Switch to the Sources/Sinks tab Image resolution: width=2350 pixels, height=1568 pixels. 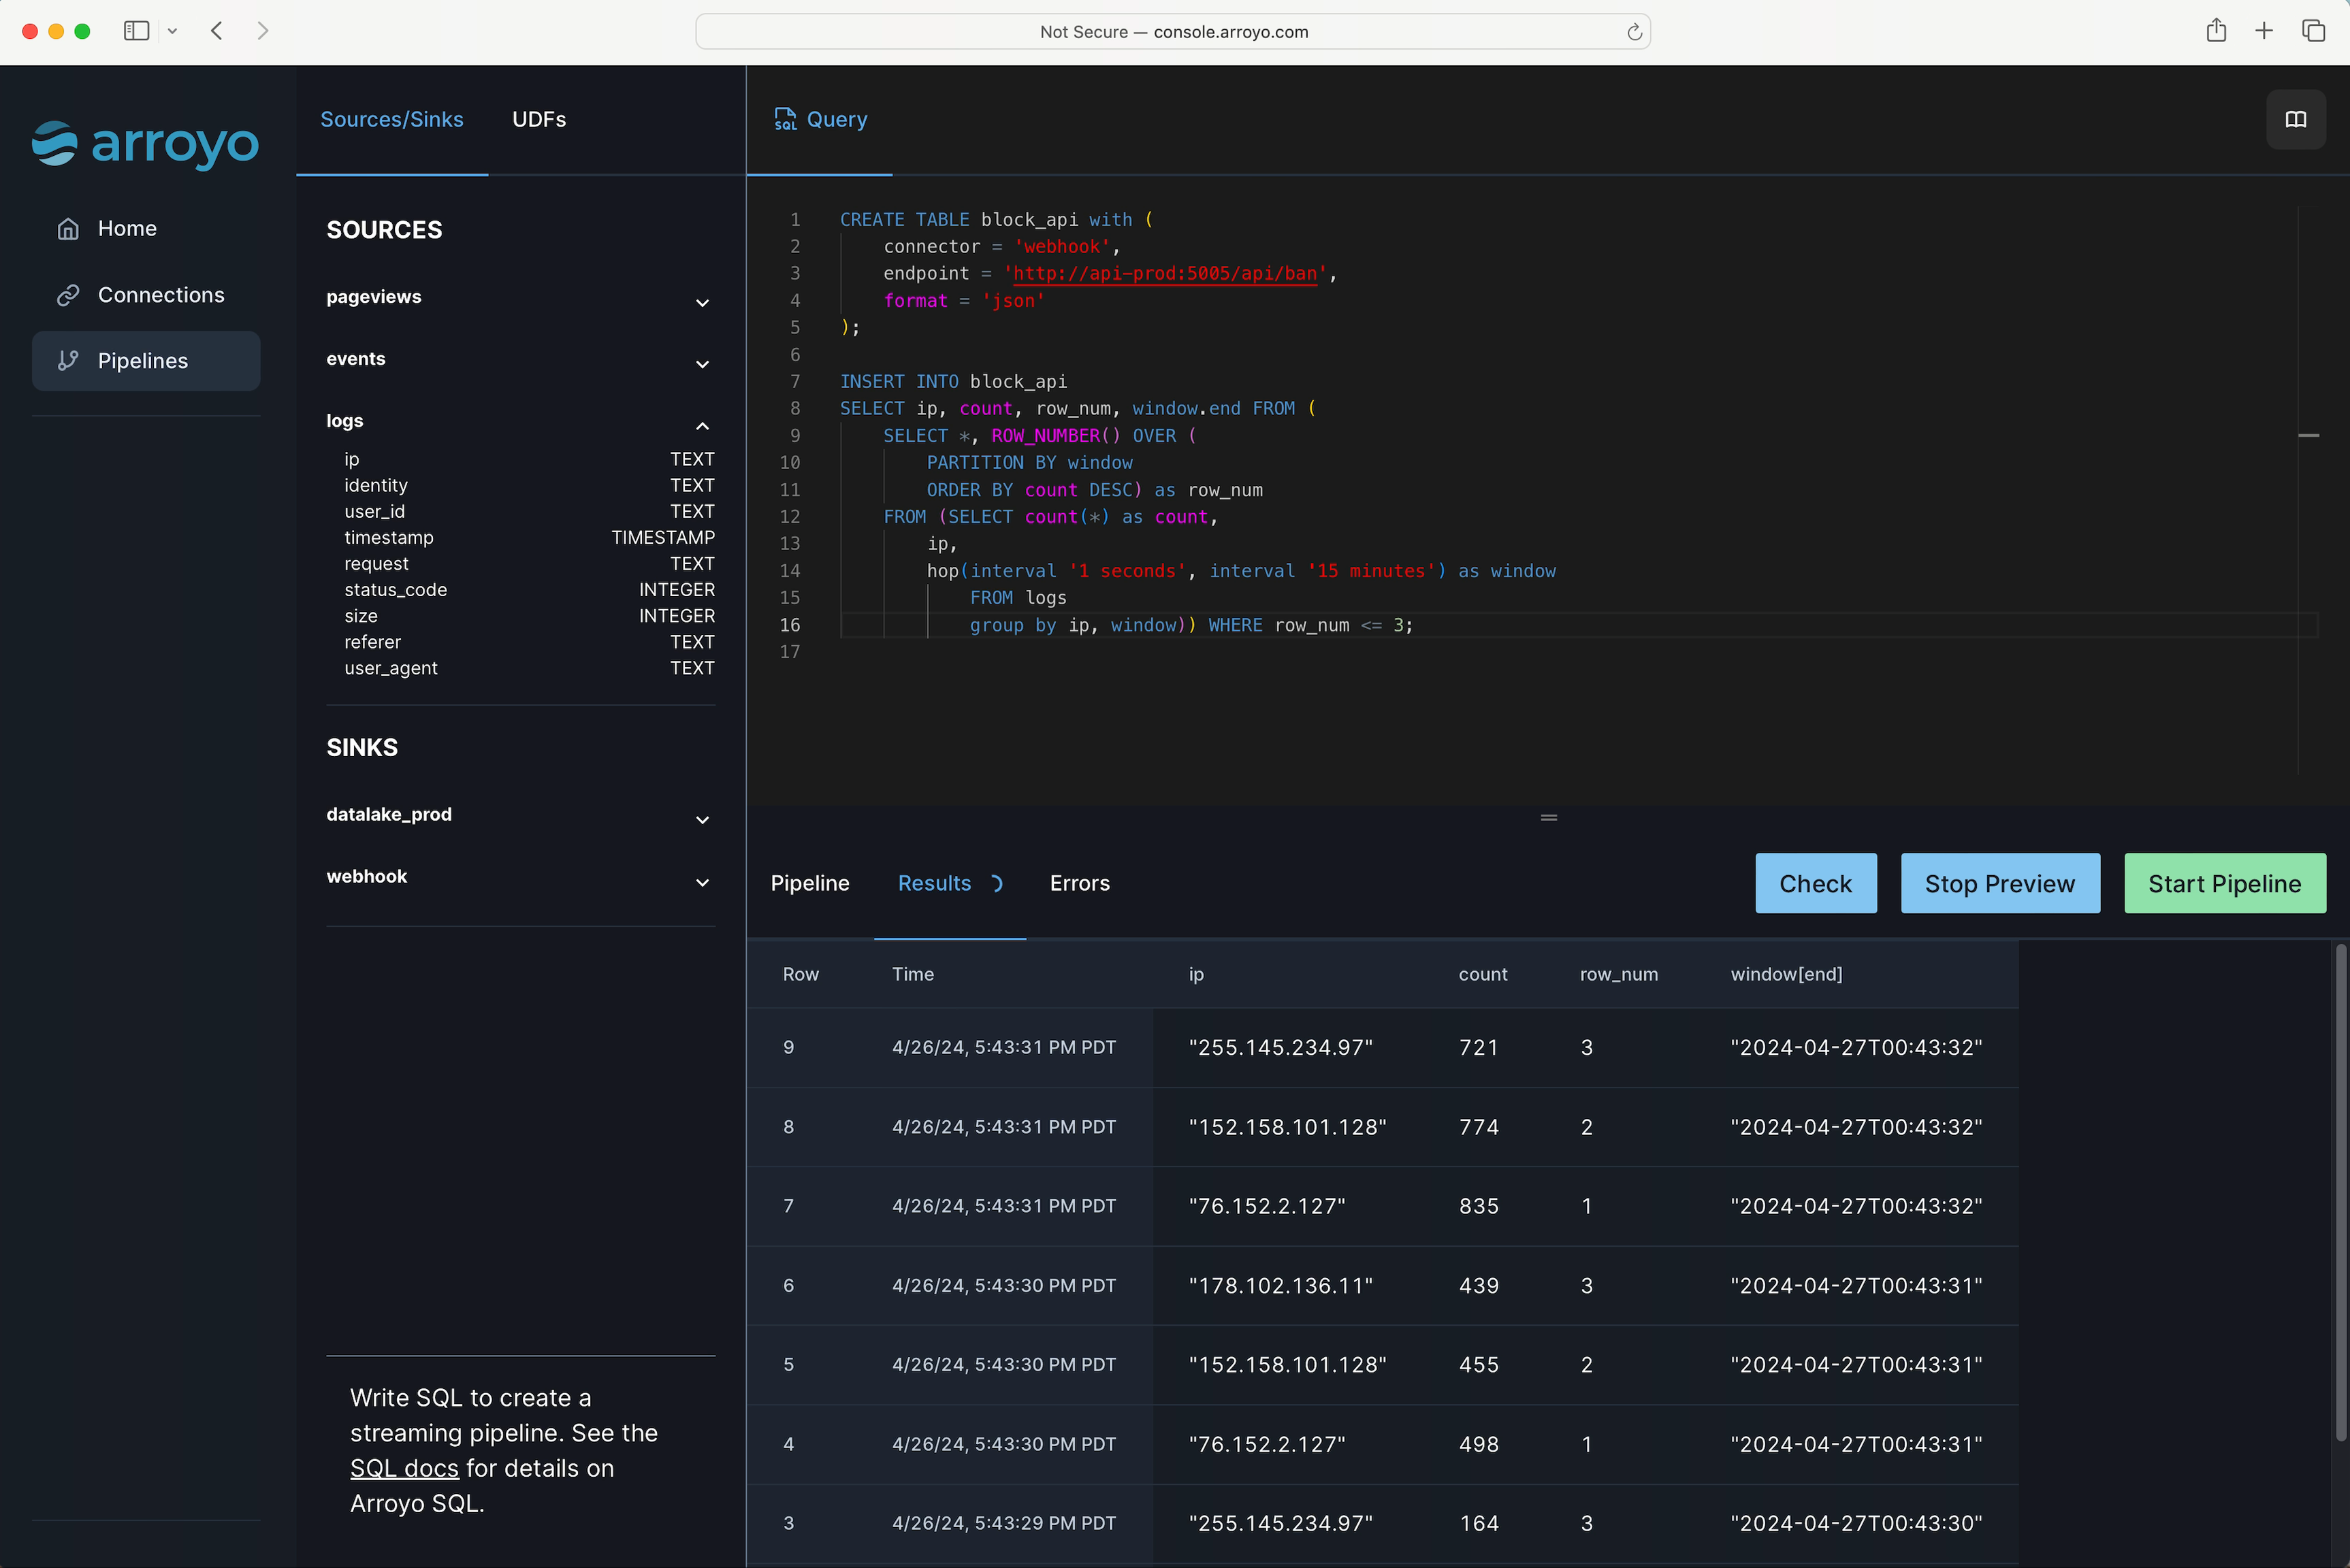392,119
